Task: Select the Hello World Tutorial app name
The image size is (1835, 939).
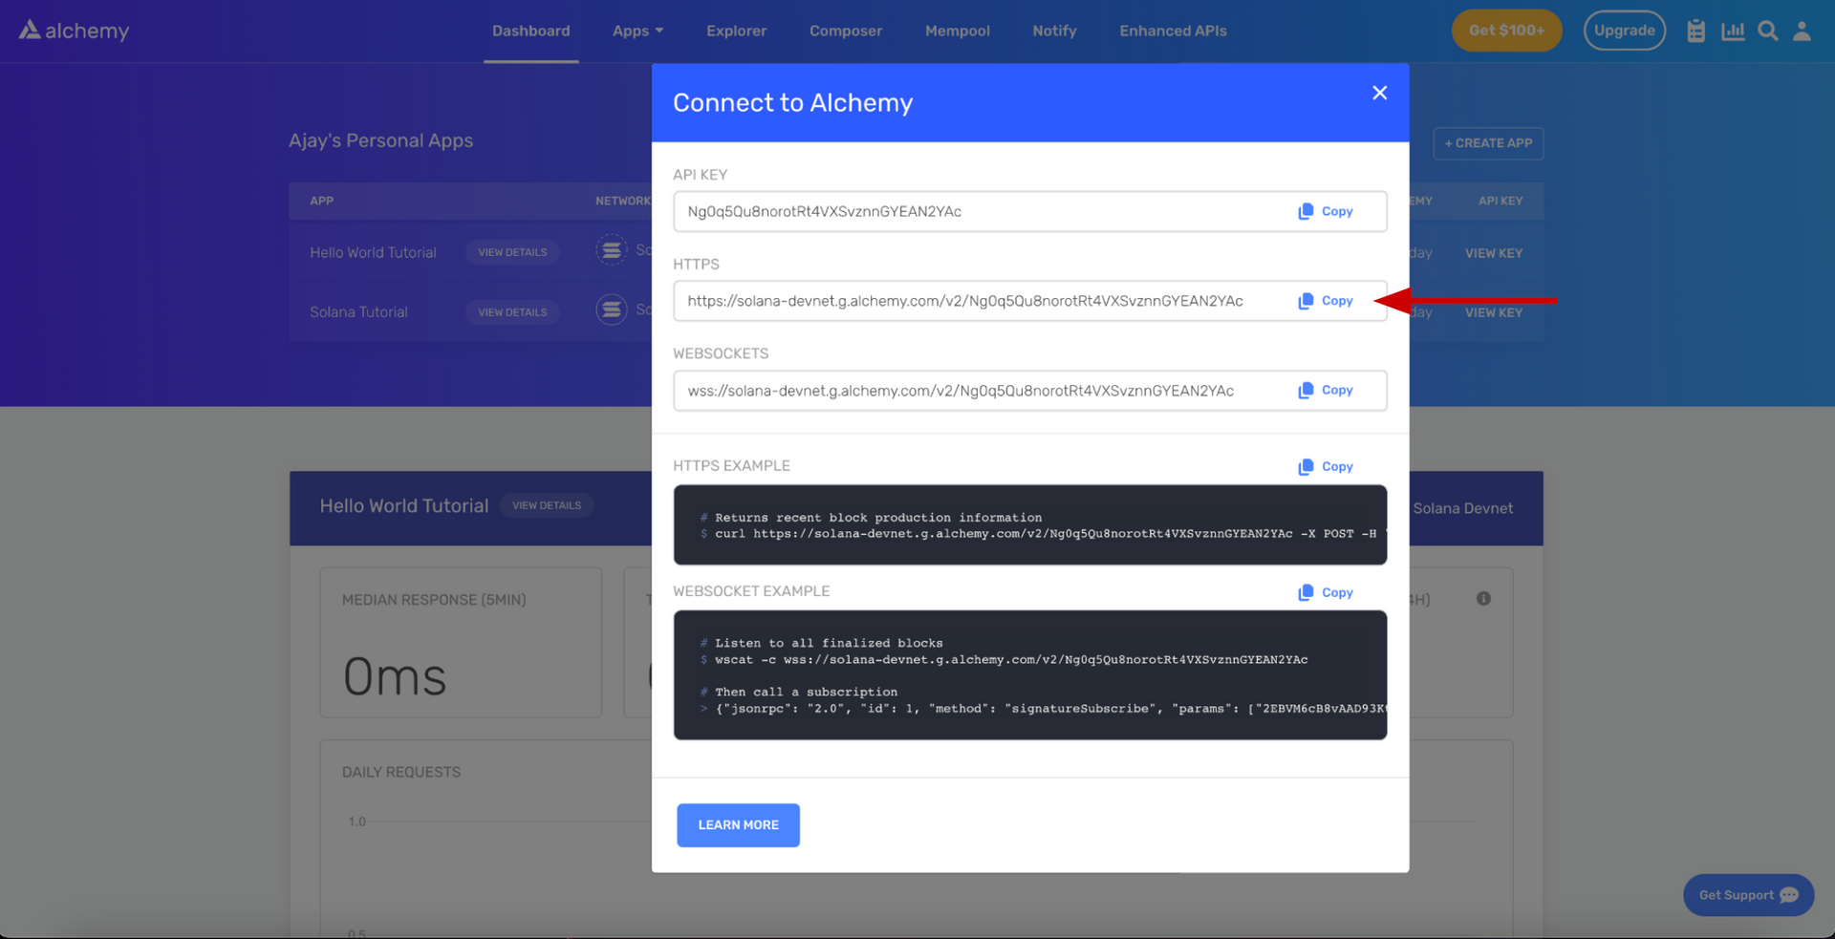Action: point(373,252)
